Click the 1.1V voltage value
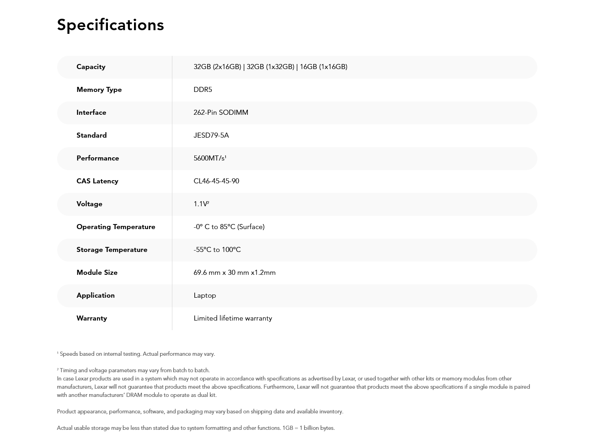This screenshot has width=594, height=444. pos(201,204)
